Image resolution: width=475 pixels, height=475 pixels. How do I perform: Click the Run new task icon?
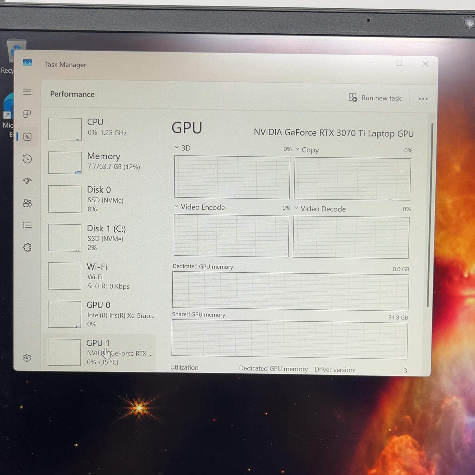[353, 98]
